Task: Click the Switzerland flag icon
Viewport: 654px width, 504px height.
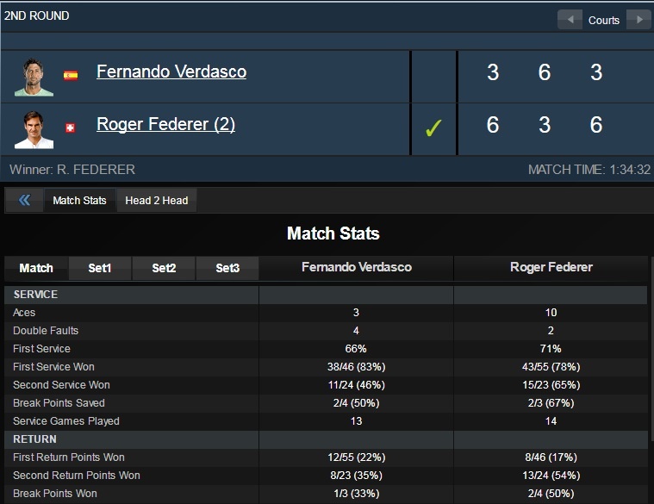Action: point(71,128)
